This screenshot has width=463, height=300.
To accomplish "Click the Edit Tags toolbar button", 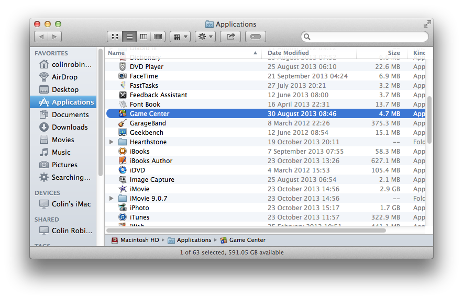I will (256, 37).
